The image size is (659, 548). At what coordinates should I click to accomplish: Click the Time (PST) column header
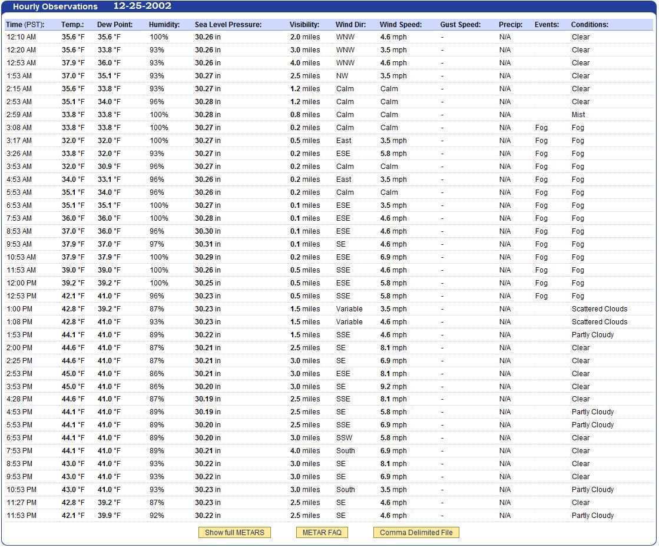(25, 24)
